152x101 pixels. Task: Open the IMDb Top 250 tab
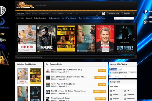(x=31, y=13)
